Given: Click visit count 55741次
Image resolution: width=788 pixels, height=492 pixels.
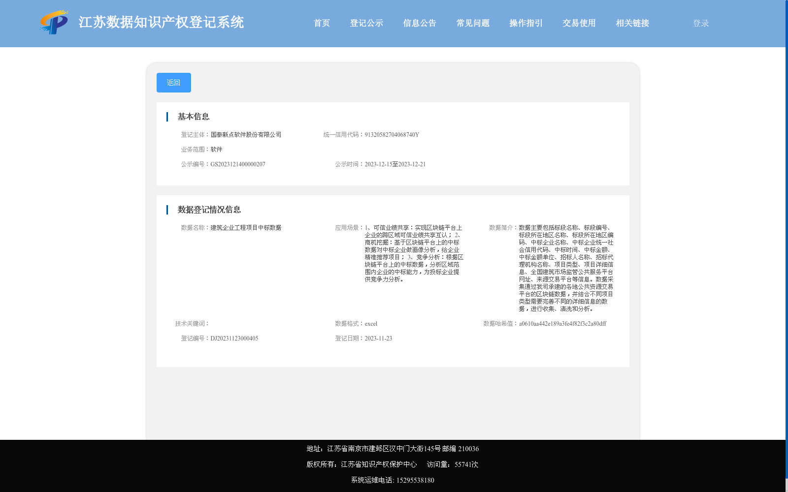Looking at the screenshot, I should [466, 464].
